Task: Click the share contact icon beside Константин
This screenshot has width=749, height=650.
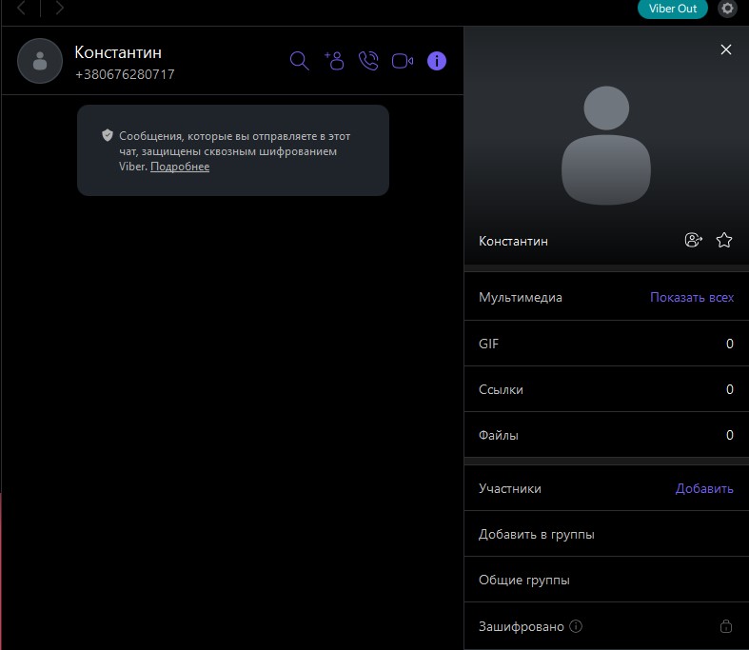Action: 693,241
